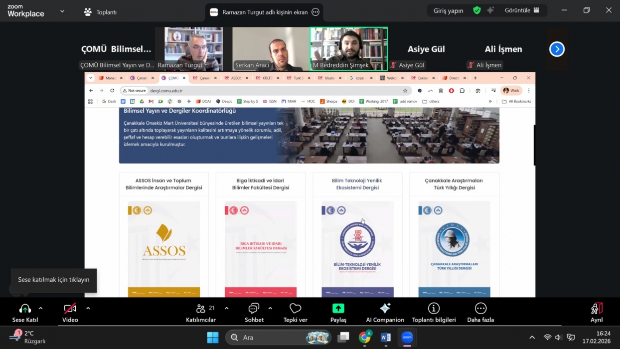Show next participants with the blue arrow
Screen dimensions: 620x349
click(557, 49)
